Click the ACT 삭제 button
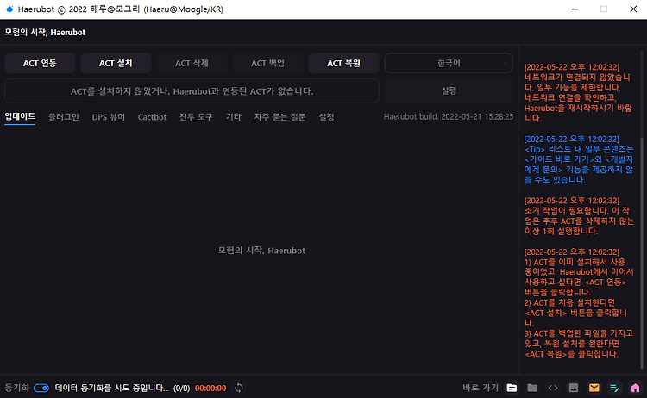Image resolution: width=647 pixels, height=398 pixels. [192, 63]
